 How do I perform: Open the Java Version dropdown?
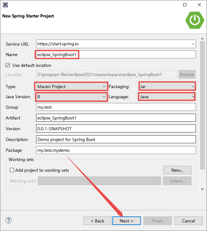coord(71,97)
